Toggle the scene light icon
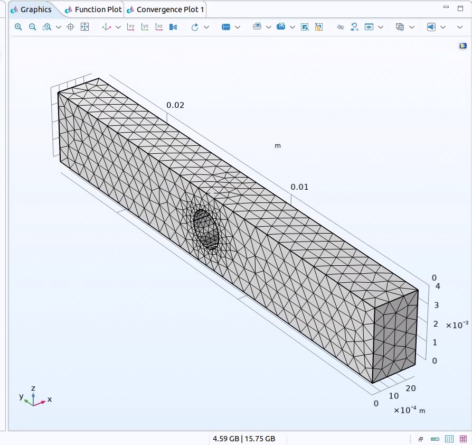 [x=431, y=27]
